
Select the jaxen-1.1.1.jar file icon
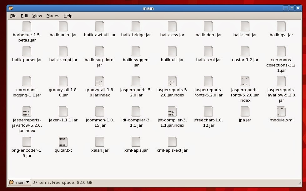pyautogui.click(x=63, y=111)
